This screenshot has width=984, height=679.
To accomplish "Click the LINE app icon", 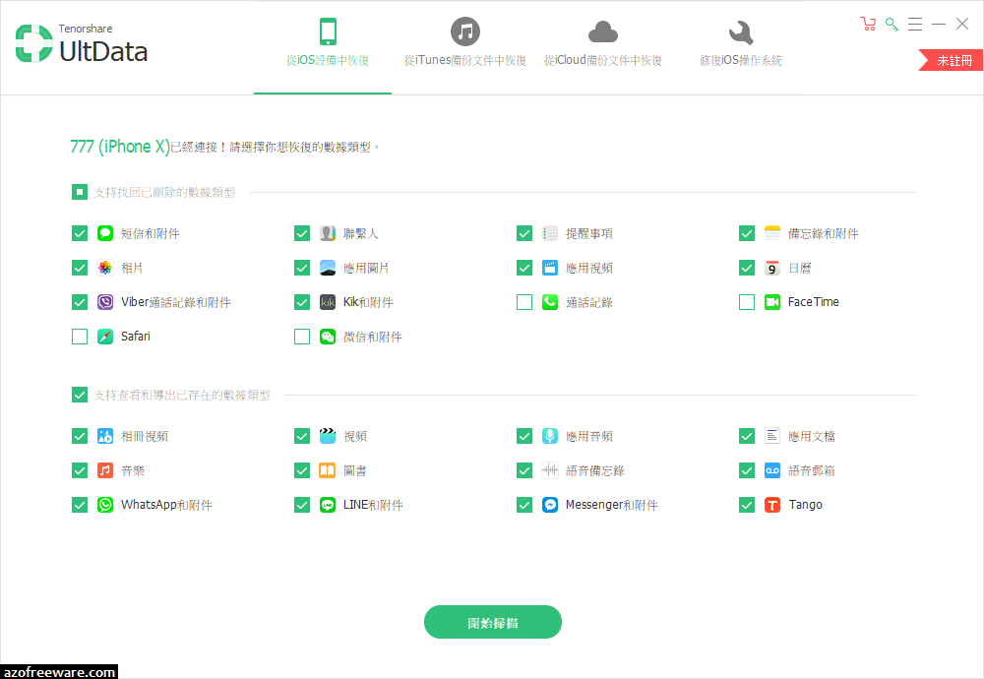I will click(327, 504).
